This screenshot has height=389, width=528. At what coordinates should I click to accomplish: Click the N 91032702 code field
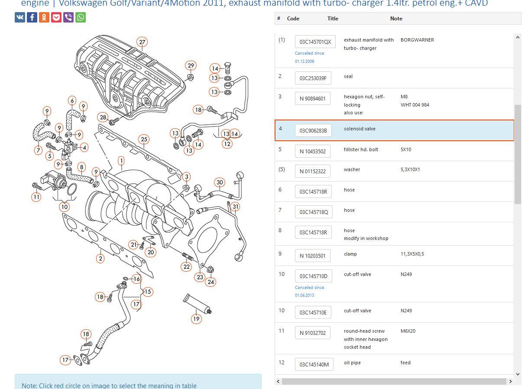pos(313,333)
